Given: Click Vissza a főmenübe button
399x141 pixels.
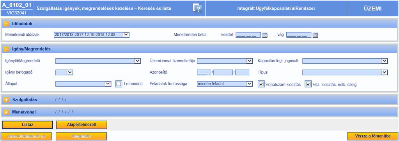Looking at the screenshot, I should [x=372, y=136].
